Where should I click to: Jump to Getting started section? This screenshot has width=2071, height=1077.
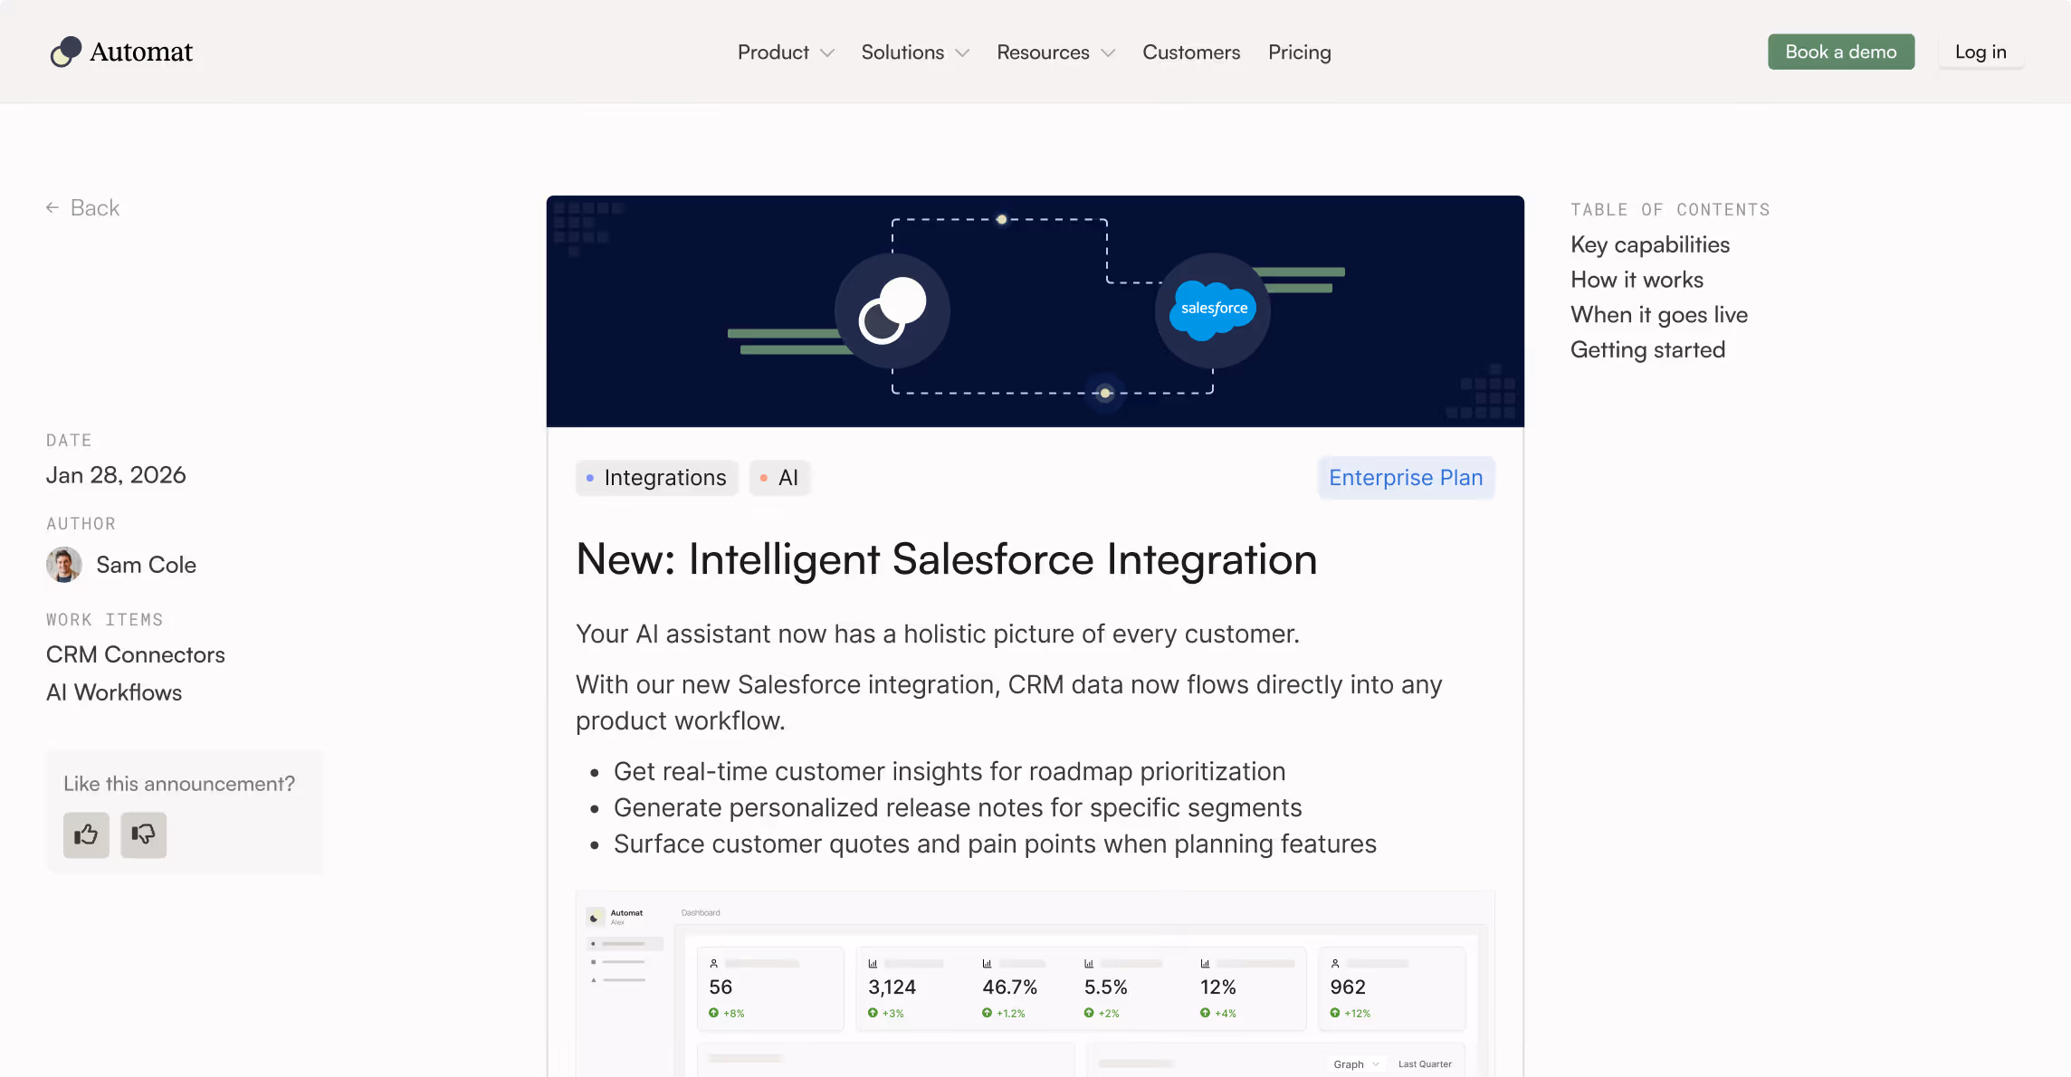1647,350
